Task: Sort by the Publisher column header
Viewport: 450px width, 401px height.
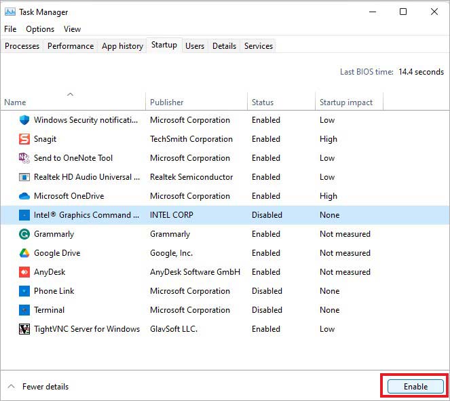Action: (196, 102)
